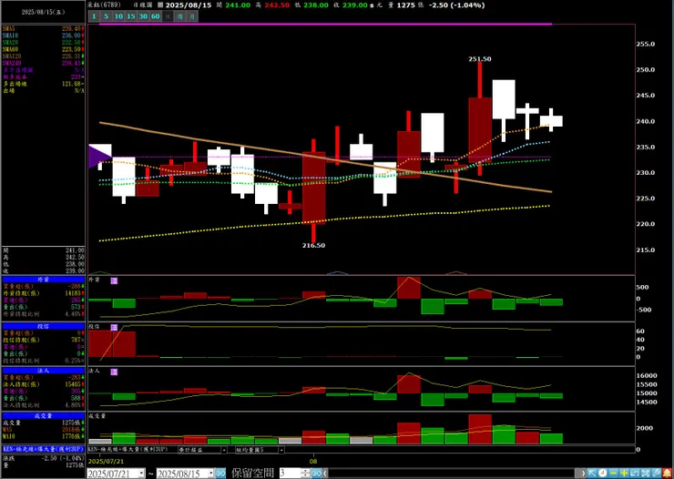Click the return-arrow icon beside the plus icon
Screen dimensions: 674x479
tap(635, 473)
